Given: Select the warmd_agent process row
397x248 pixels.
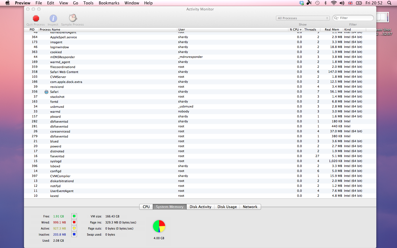Looking at the screenshot, I should (200, 62).
